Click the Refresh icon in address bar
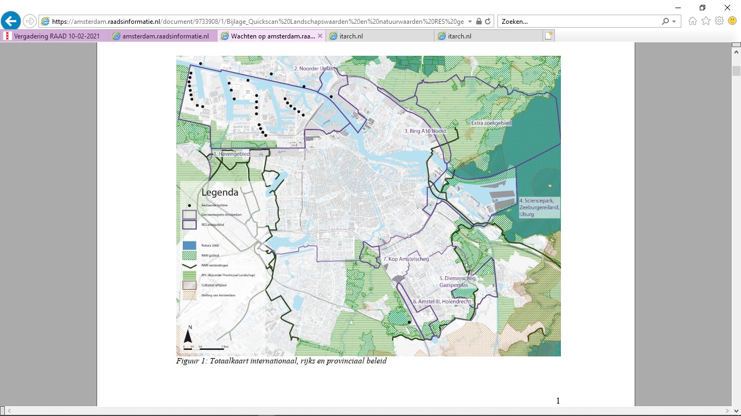The height and width of the screenshot is (416, 741). [x=488, y=22]
